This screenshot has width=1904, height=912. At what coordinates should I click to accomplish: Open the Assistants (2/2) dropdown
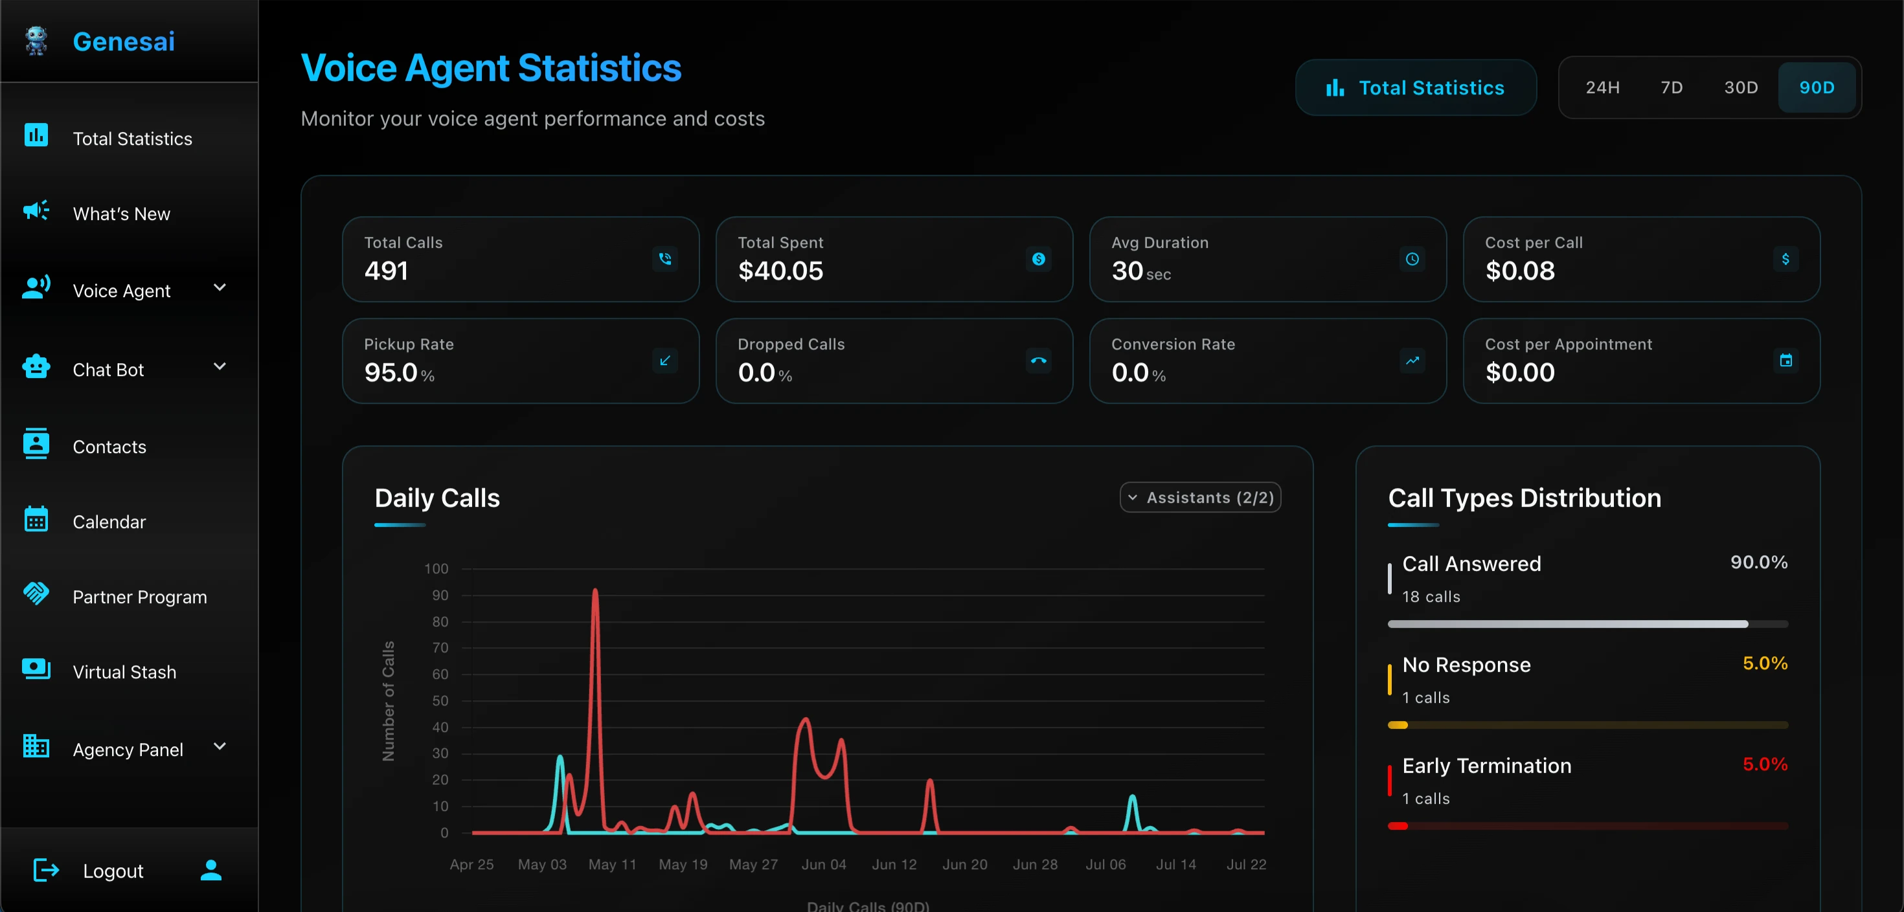(x=1199, y=498)
